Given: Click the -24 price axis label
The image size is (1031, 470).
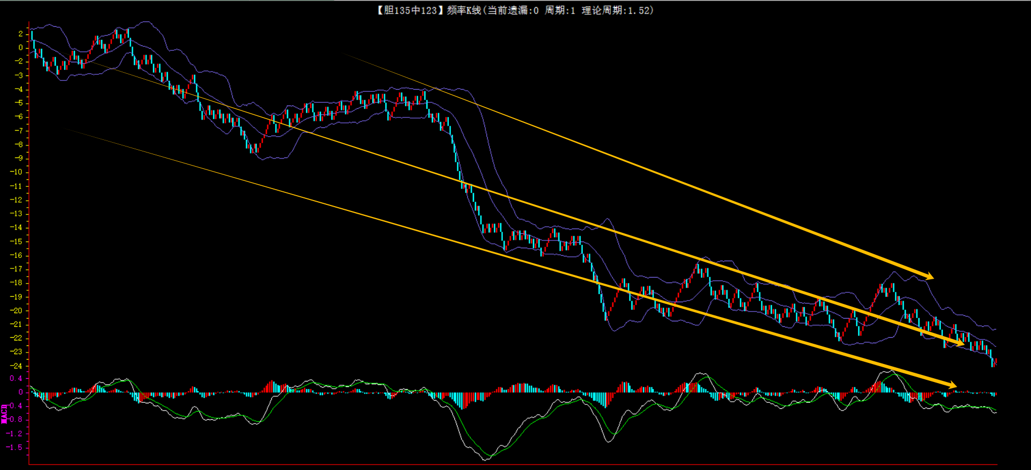Looking at the screenshot, I should point(16,366).
